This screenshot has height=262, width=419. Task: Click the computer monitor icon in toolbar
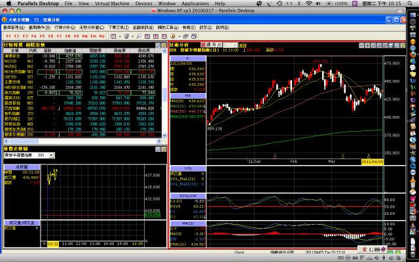point(126,36)
